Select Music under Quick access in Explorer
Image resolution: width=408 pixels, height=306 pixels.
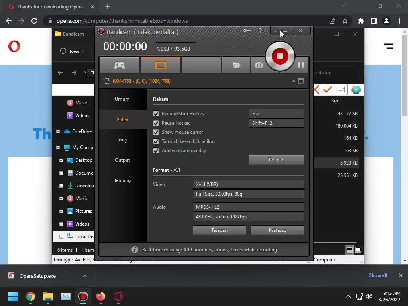pos(78,103)
